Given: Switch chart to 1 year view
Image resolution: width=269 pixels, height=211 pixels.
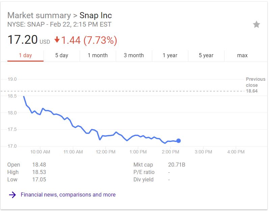Looking at the screenshot, I should coord(170,56).
